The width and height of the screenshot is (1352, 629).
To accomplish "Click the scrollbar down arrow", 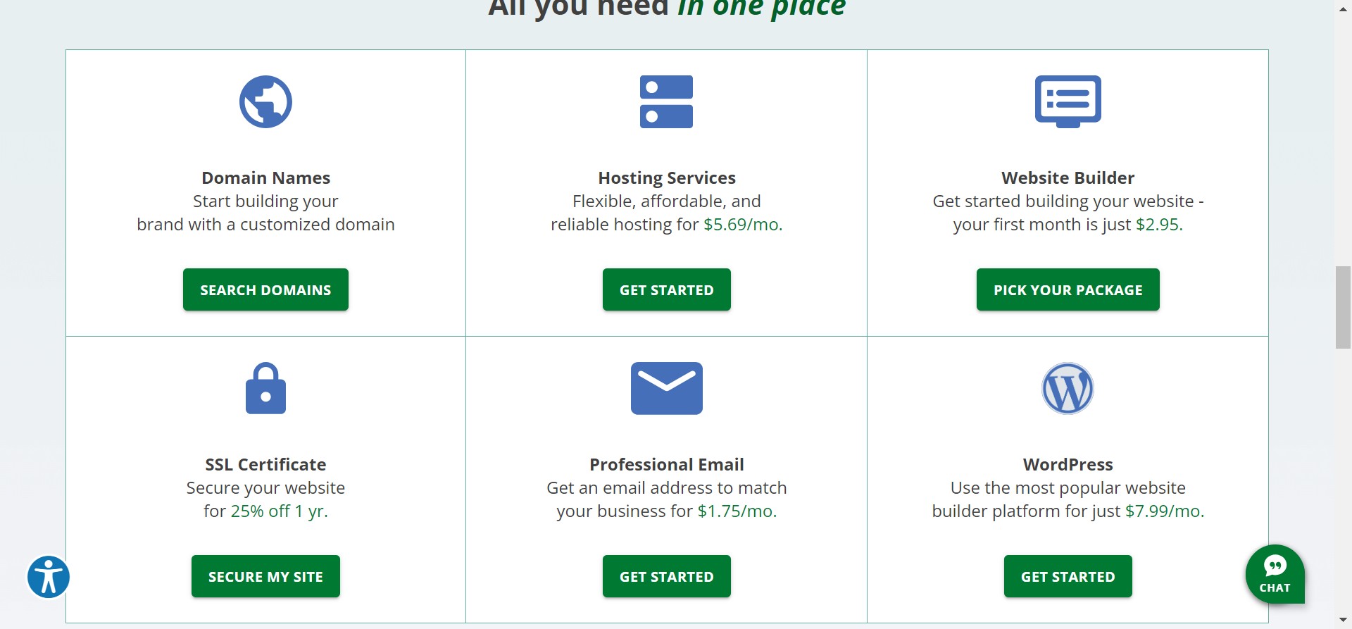I will point(1343,621).
